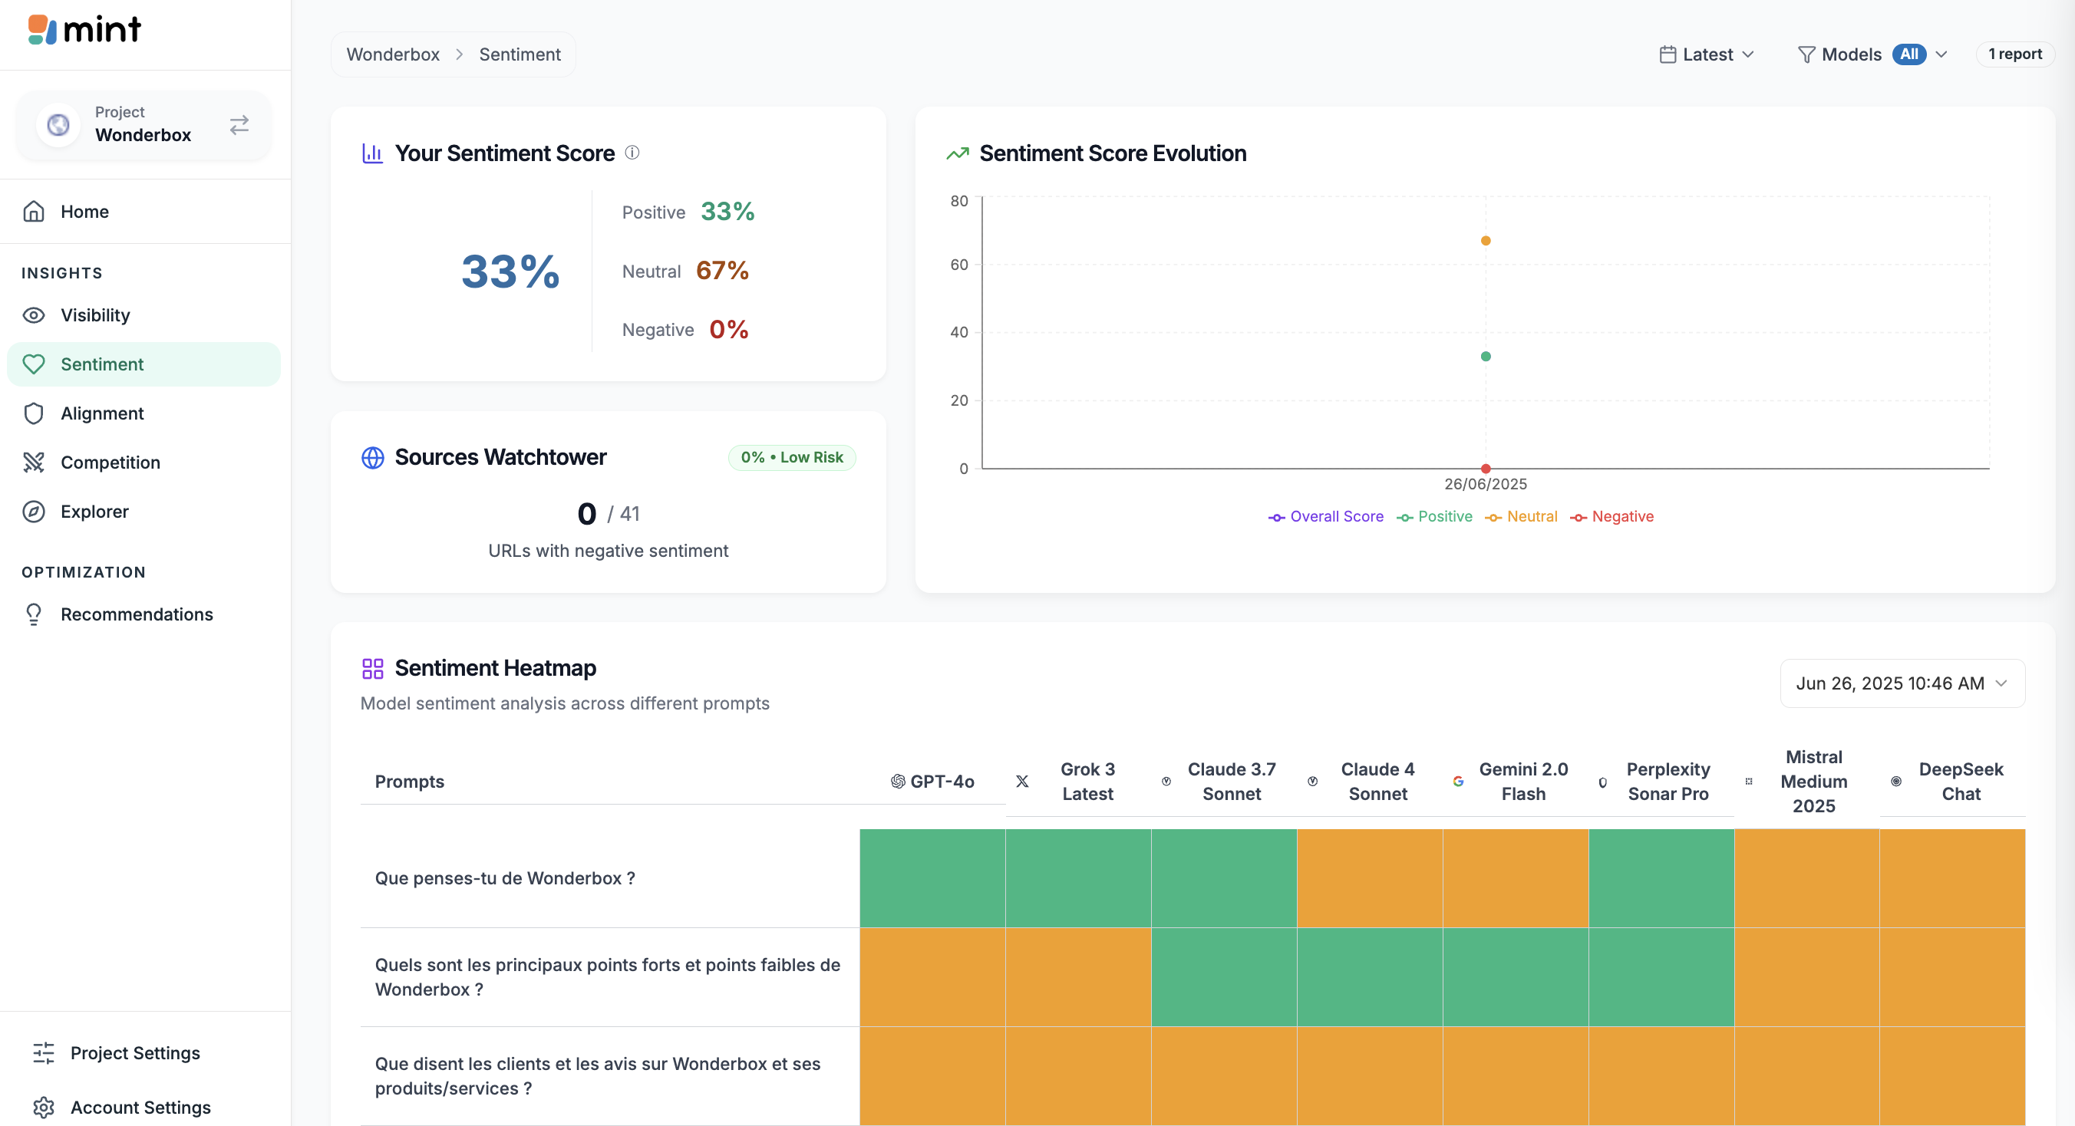Click the Claude 3.7 Sonnet column header

1223,782
